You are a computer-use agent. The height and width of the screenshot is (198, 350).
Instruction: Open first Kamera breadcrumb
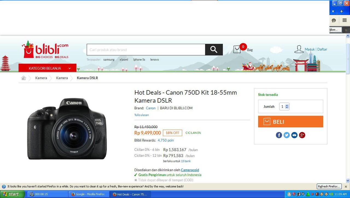pos(41,78)
